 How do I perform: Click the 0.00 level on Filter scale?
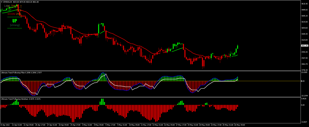point(303,81)
